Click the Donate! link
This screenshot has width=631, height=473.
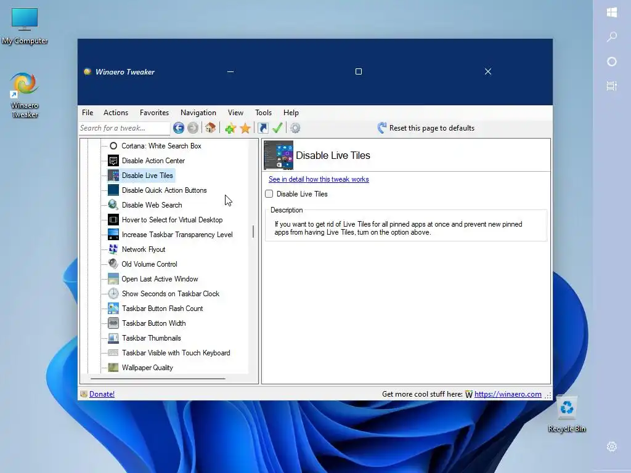pyautogui.click(x=102, y=394)
